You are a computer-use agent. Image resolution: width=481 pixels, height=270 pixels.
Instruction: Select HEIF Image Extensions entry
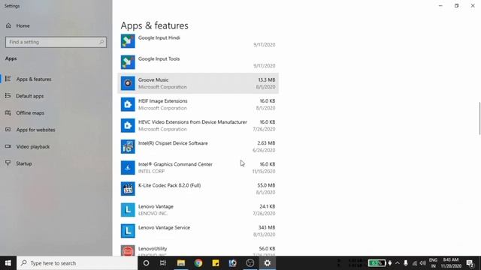[x=198, y=104]
